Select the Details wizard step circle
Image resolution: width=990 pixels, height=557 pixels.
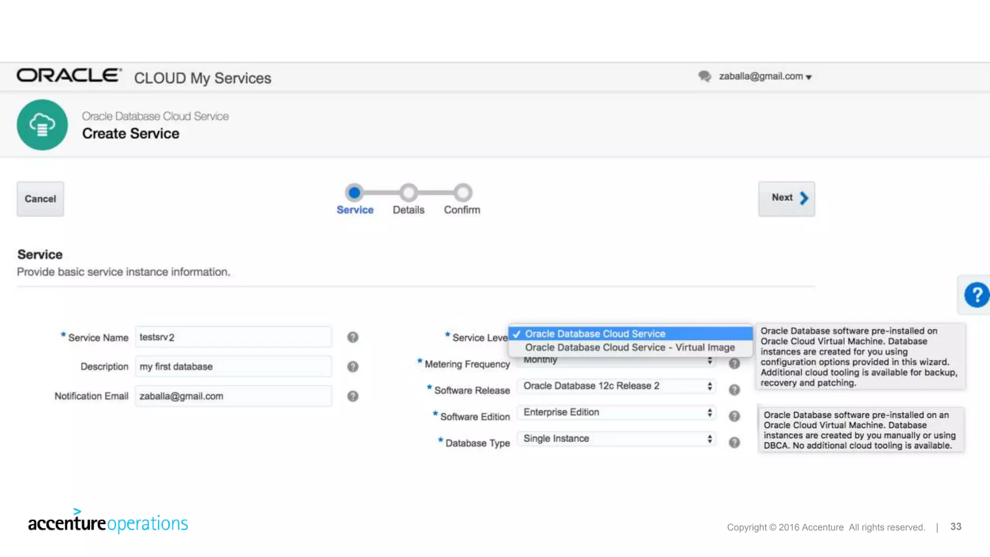(408, 192)
